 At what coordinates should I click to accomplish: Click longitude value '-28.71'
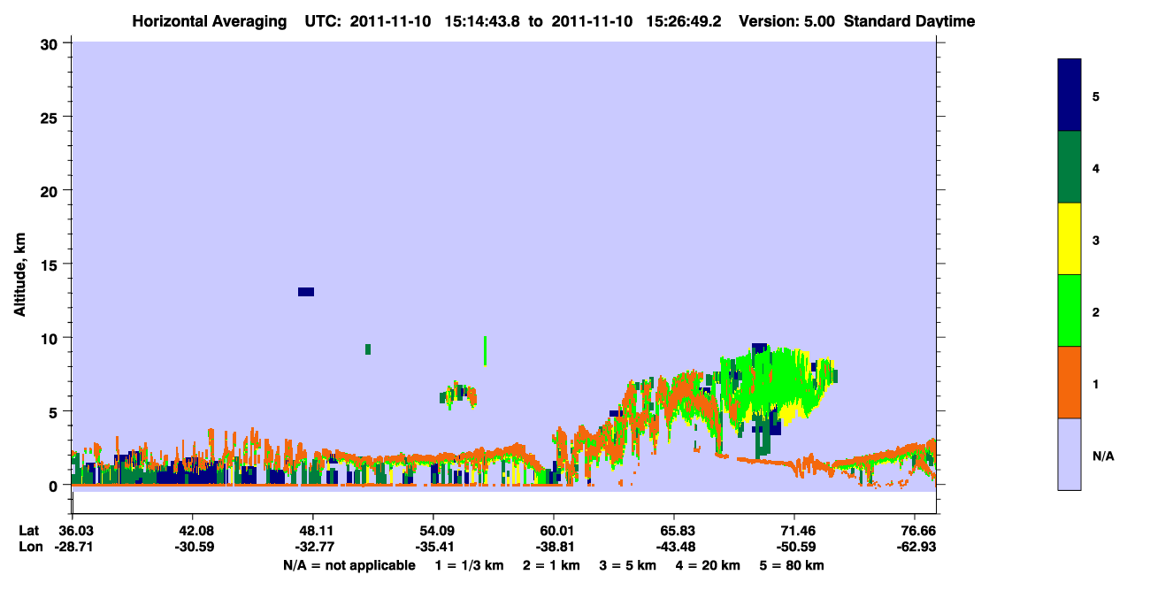(73, 547)
